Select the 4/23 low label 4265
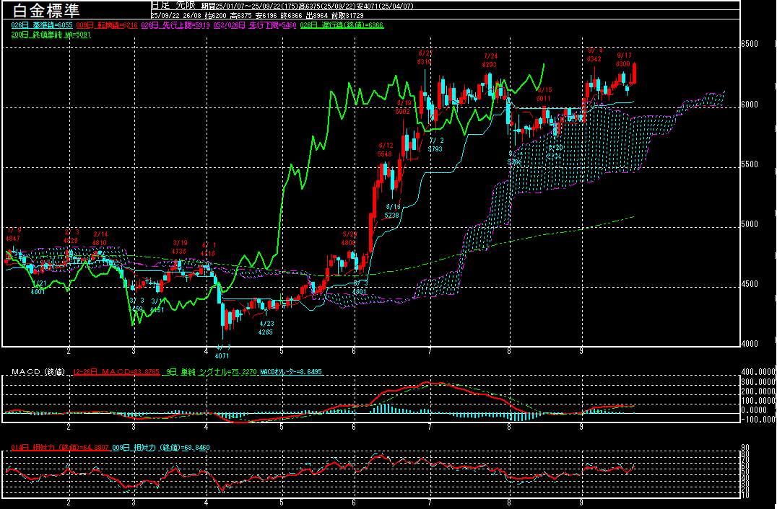 click(x=266, y=332)
